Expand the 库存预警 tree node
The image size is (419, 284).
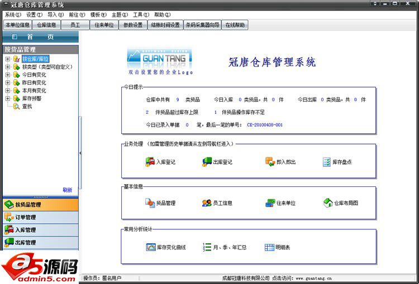tap(8, 99)
